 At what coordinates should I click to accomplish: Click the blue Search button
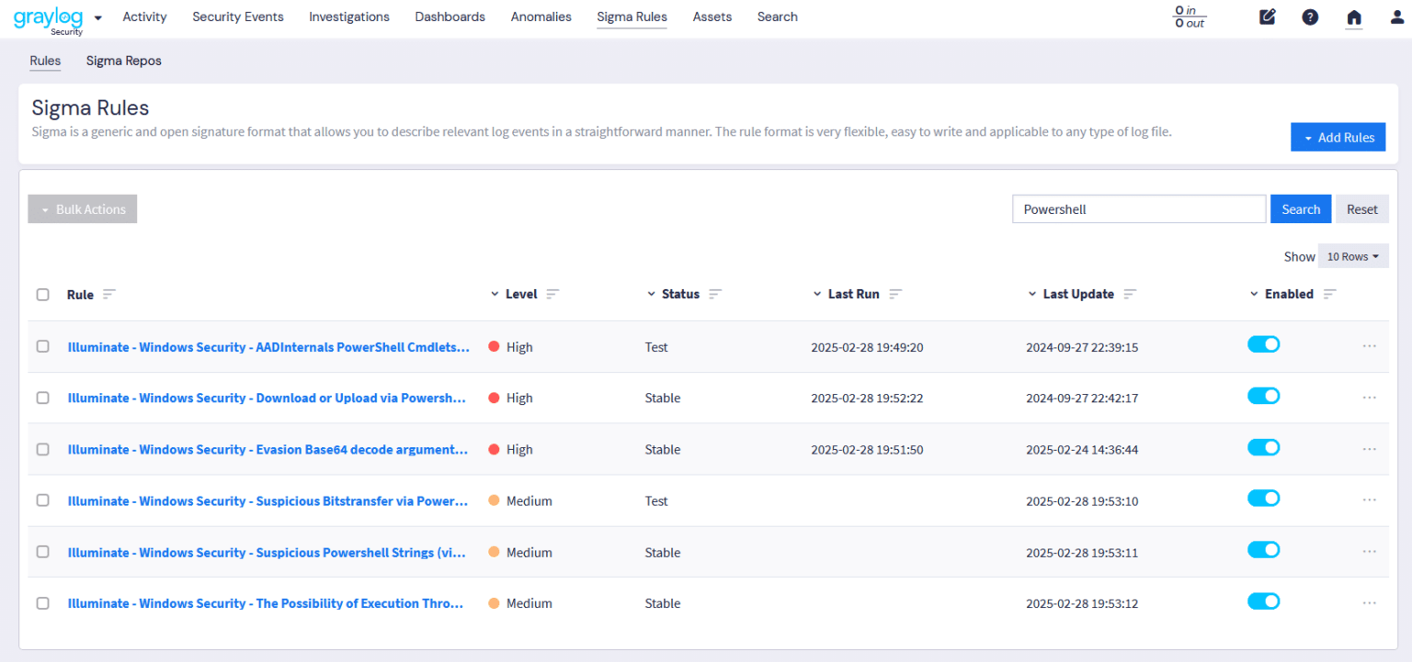[1301, 209]
